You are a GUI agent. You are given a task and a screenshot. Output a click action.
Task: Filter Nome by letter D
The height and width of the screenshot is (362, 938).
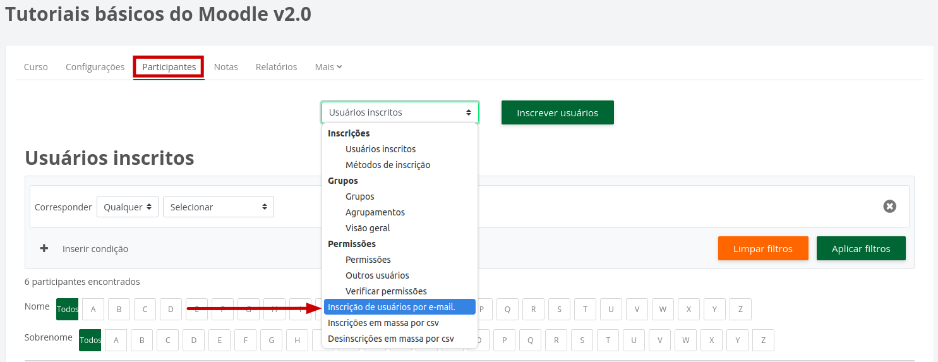171,309
